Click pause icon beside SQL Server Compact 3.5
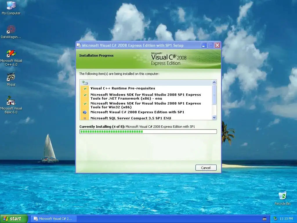The image size is (297, 223). point(85,118)
